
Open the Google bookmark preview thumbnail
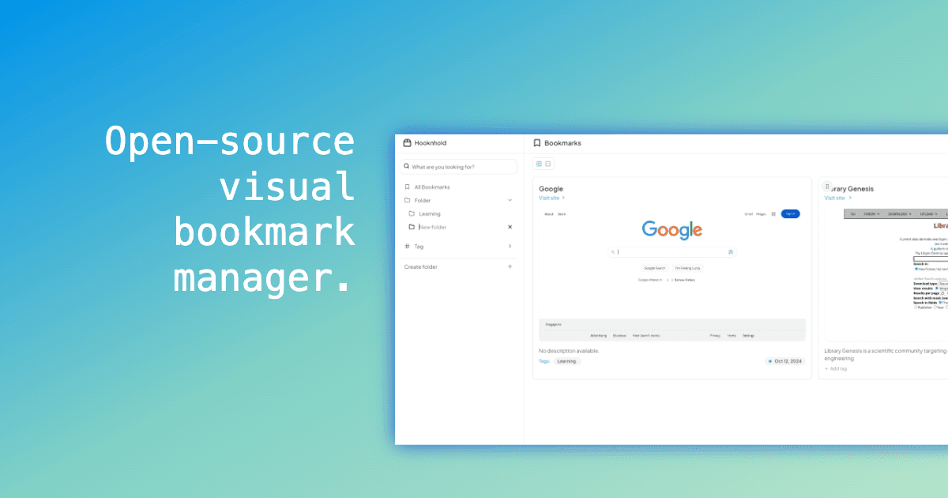click(x=671, y=273)
